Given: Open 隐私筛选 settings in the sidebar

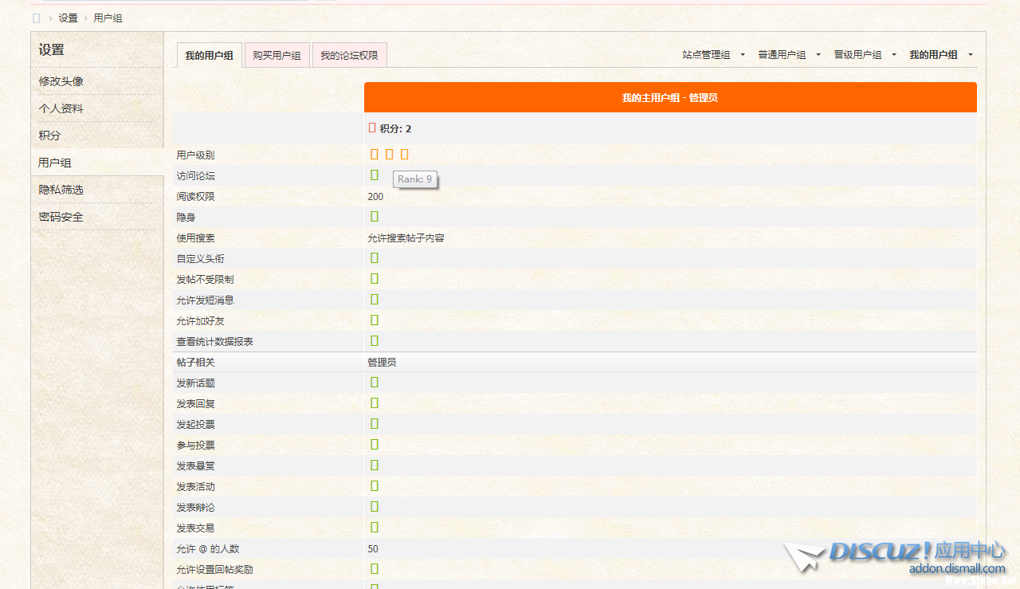Looking at the screenshot, I should tap(61, 190).
